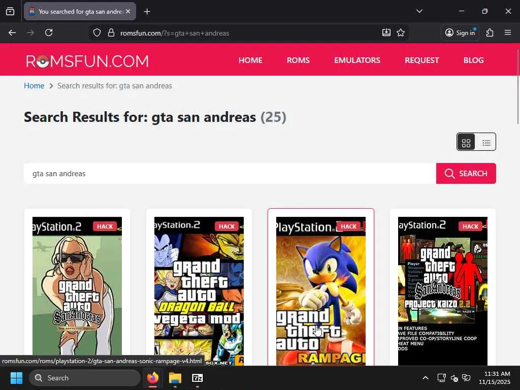Screen dimensions: 520x390
Task: Open the clock showing 11:31 AM
Action: 495,378
